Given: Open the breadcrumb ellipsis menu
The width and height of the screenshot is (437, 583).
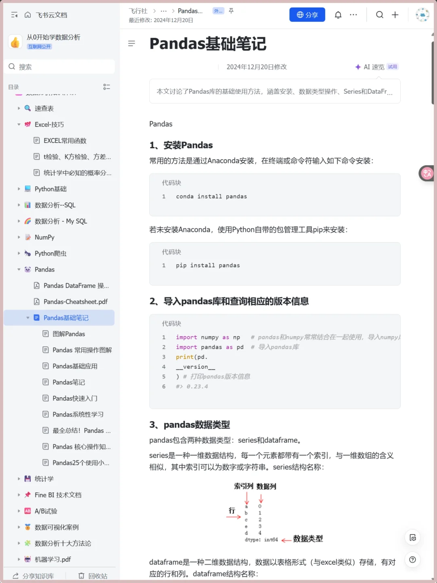Looking at the screenshot, I should [x=163, y=11].
